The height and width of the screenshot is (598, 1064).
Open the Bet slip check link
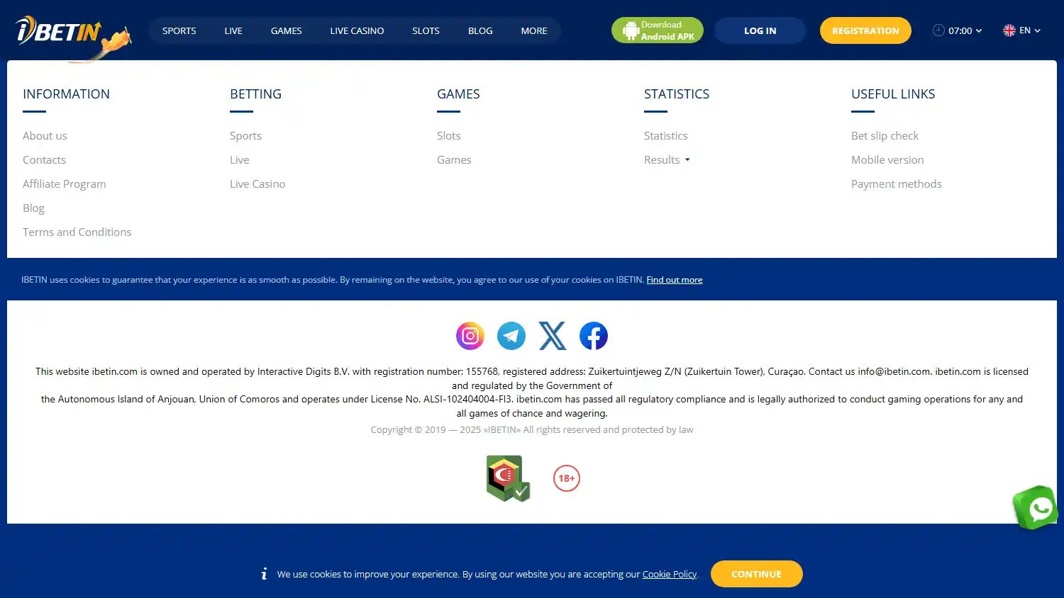(x=885, y=136)
